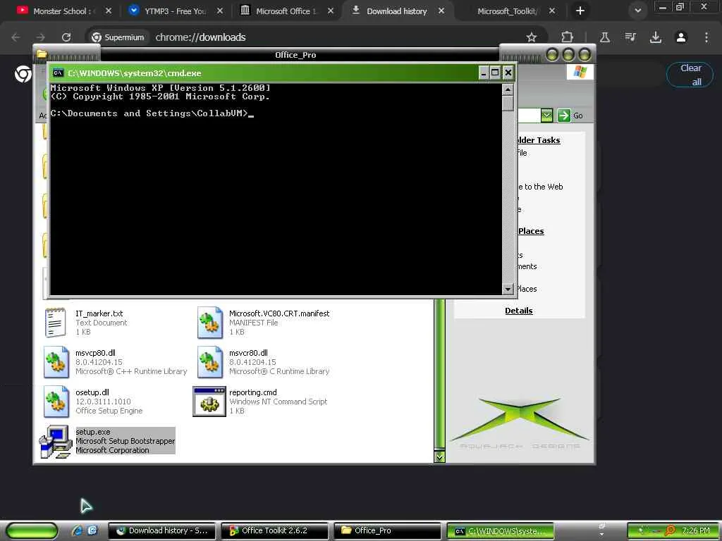722x541 pixels.
Task: Open Download history taskbar button
Action: (163, 530)
